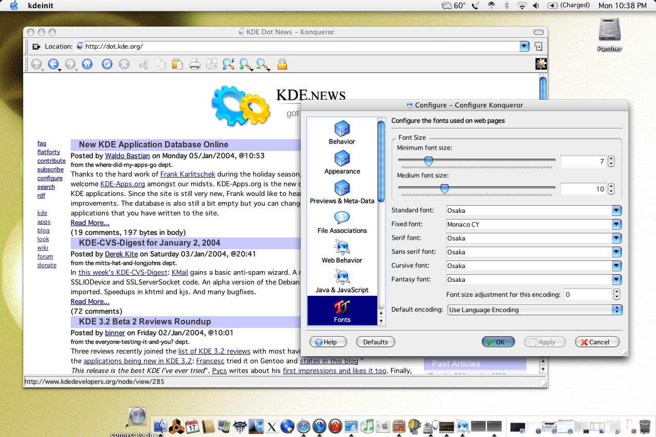The height and width of the screenshot is (437, 656).
Task: Expand the Default encoding combo box
Action: [x=535, y=310]
